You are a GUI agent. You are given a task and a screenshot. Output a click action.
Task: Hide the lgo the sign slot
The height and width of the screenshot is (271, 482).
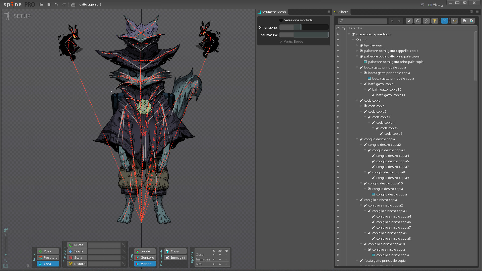tap(338, 45)
